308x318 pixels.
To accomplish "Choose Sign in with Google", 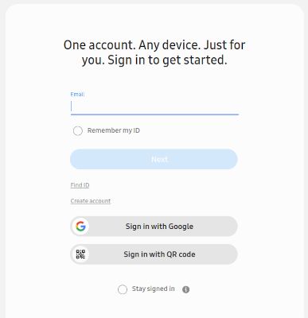I will (154, 227).
